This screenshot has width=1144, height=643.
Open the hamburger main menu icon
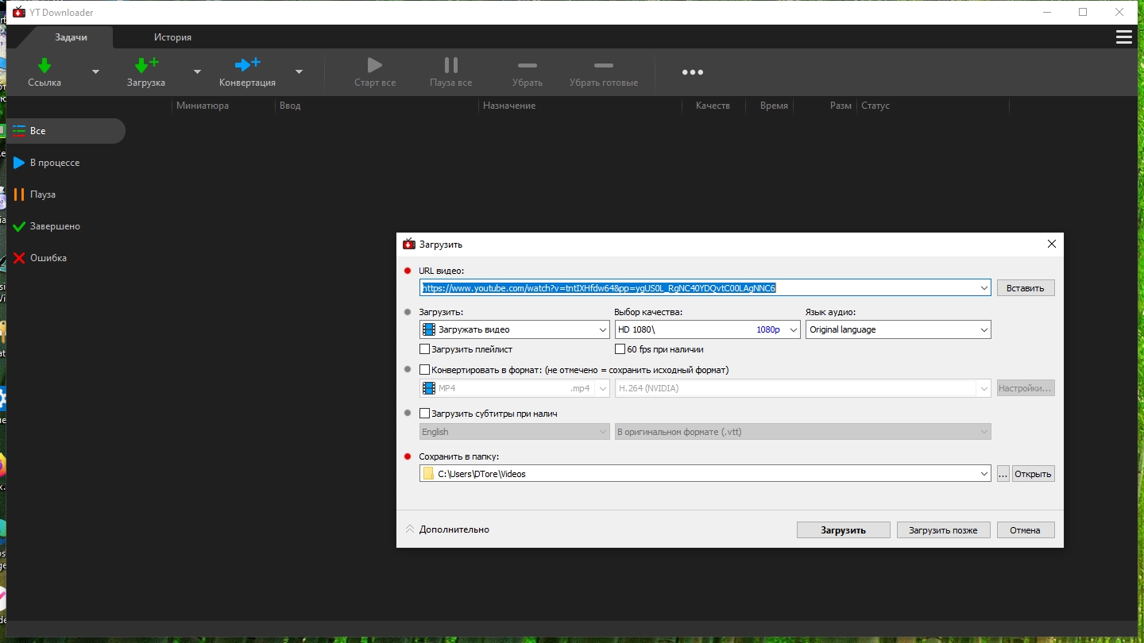click(x=1123, y=37)
